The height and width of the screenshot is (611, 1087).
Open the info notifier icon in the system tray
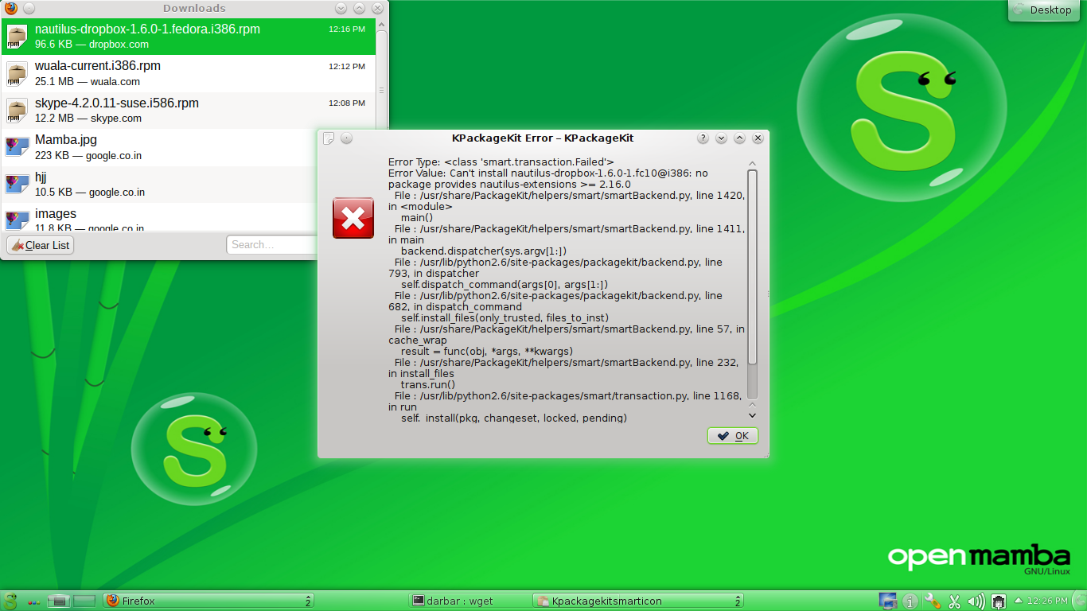click(910, 601)
